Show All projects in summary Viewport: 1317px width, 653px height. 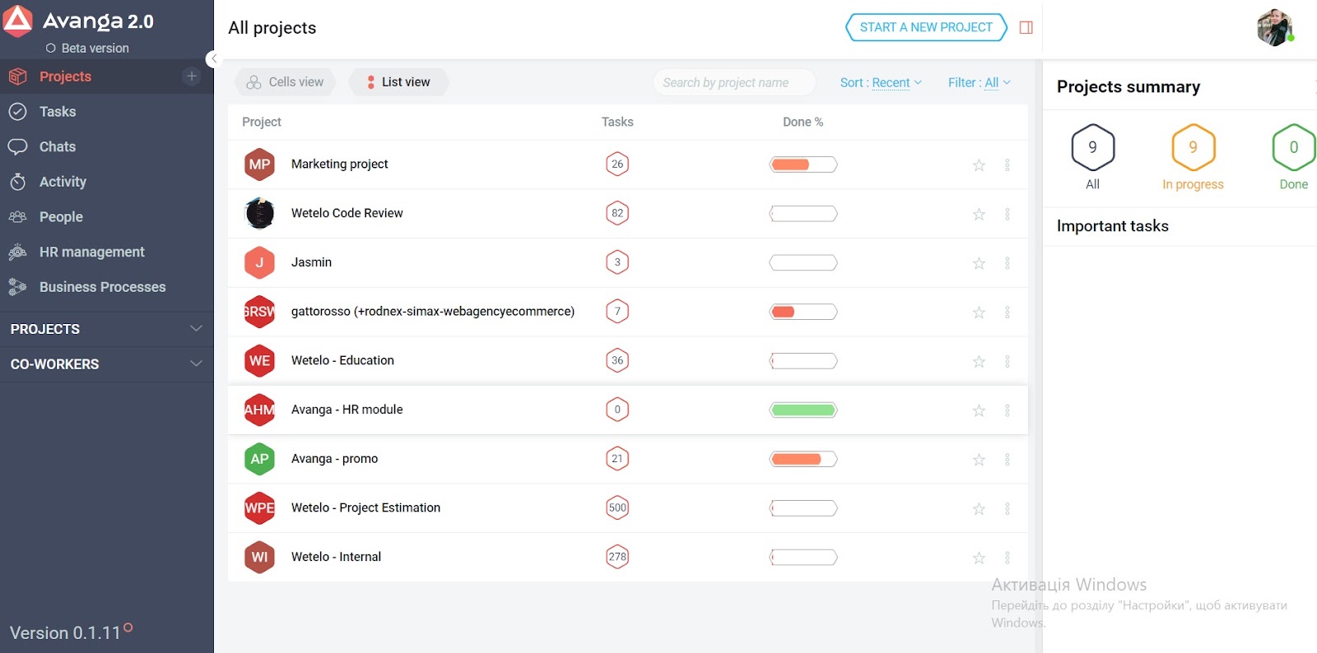pyautogui.click(x=1092, y=157)
